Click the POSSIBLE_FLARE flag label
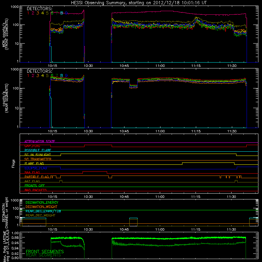The height and width of the screenshot is (262, 262). 38,150
